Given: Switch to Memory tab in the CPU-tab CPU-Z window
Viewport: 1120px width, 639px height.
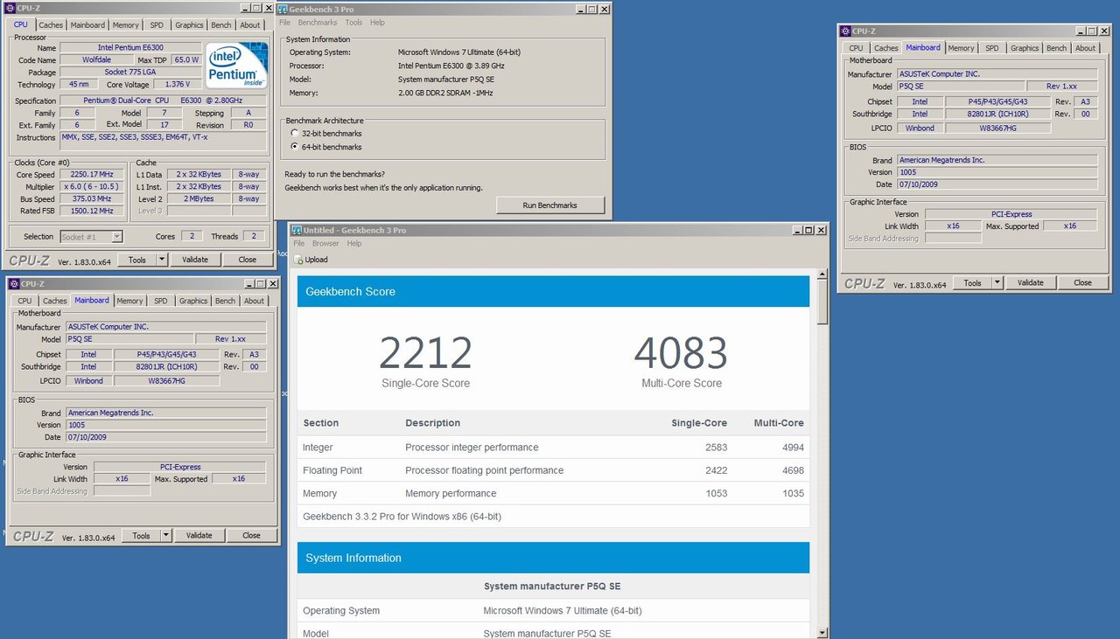Looking at the screenshot, I should (x=126, y=25).
